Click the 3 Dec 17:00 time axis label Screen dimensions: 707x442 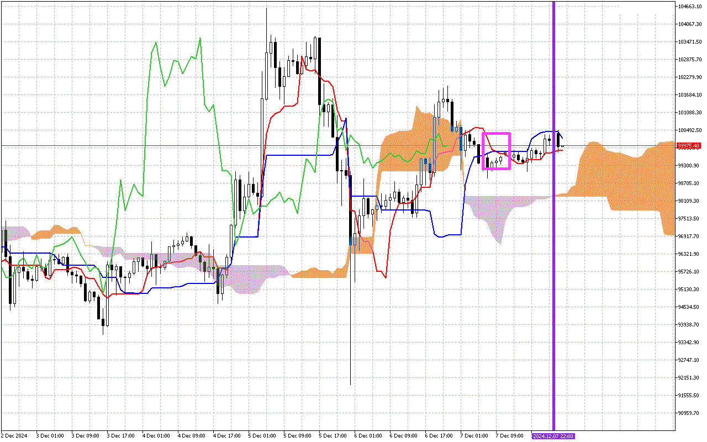[x=122, y=436]
